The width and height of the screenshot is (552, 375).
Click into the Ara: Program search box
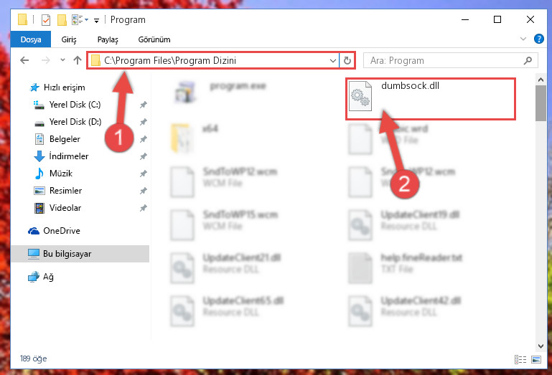(x=444, y=60)
